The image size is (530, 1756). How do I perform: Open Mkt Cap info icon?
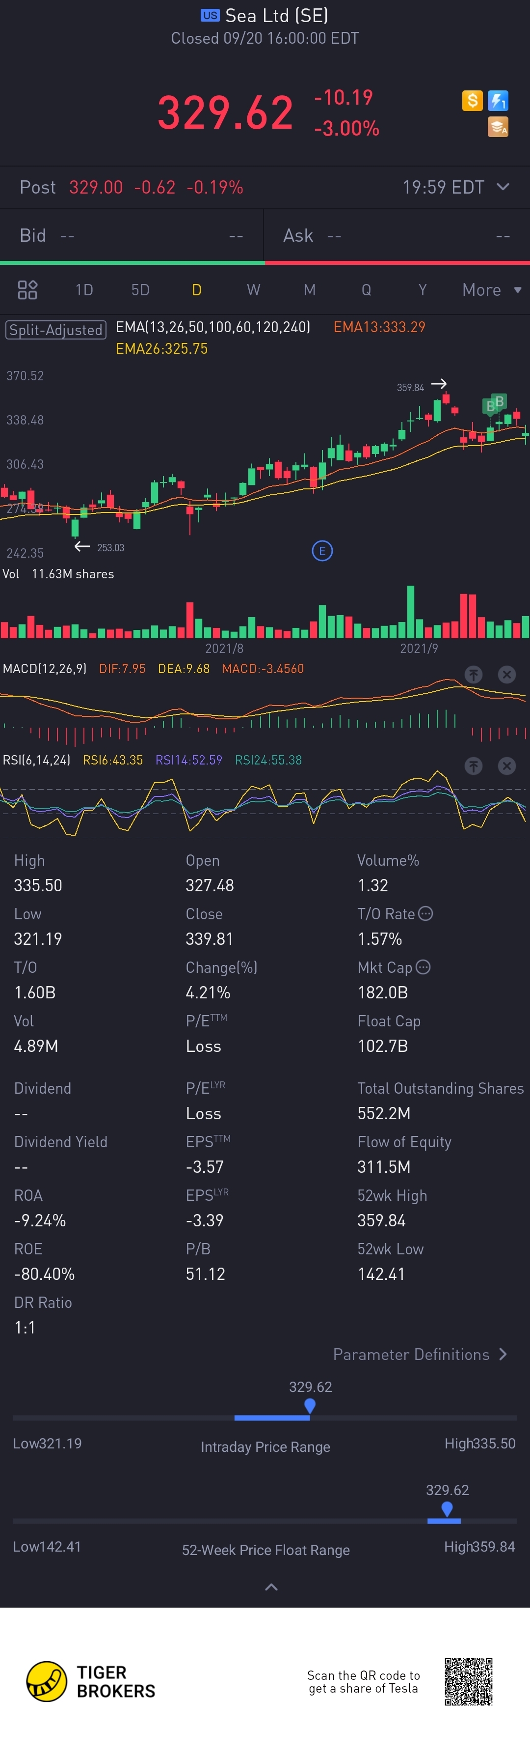423,966
